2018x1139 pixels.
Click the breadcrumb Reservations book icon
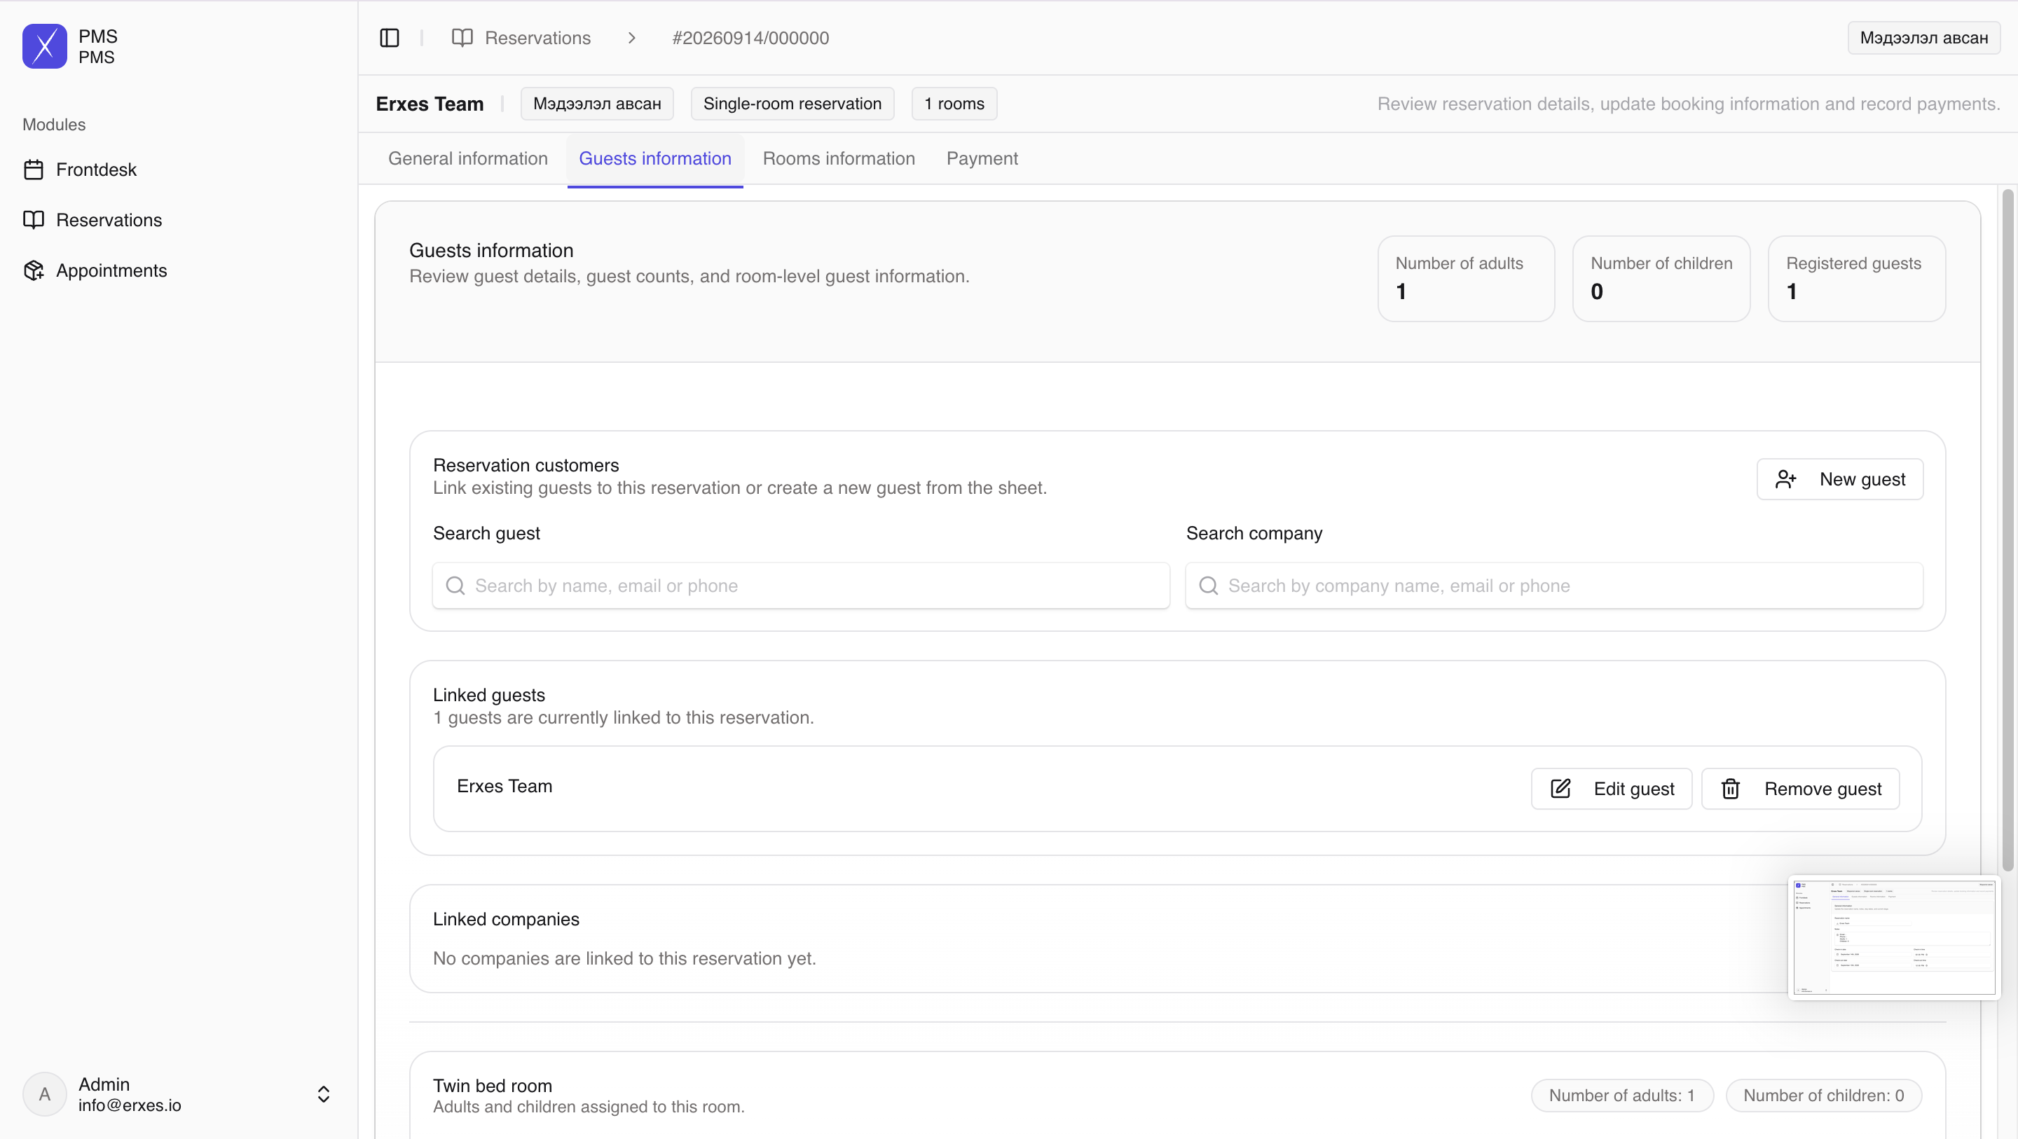coord(462,38)
